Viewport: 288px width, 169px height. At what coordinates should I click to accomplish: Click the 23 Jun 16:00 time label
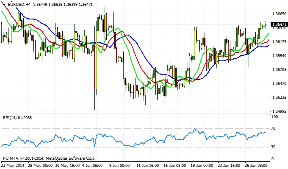tap(229, 166)
